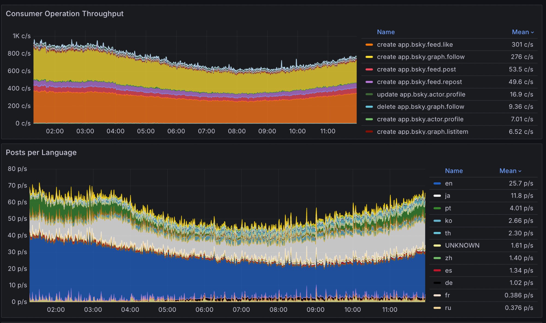Click the zh legend series label
This screenshot has width=546, height=323.
(448, 258)
